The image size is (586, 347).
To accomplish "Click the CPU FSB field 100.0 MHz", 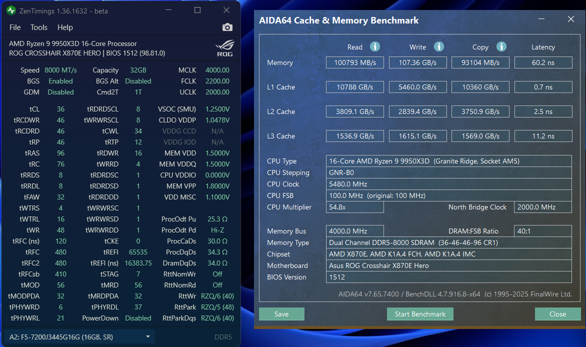I will pos(449,195).
